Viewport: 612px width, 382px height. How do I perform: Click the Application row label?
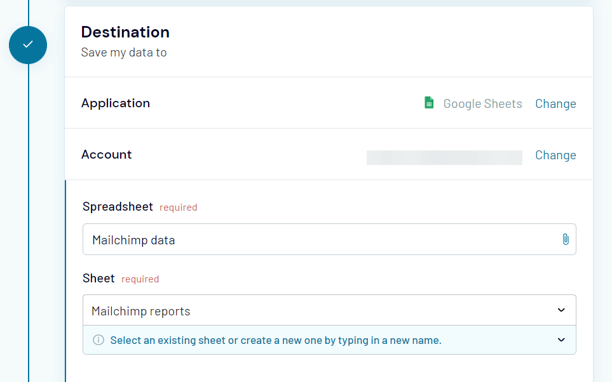click(x=116, y=103)
